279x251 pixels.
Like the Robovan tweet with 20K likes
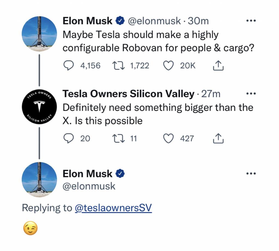click(x=168, y=66)
